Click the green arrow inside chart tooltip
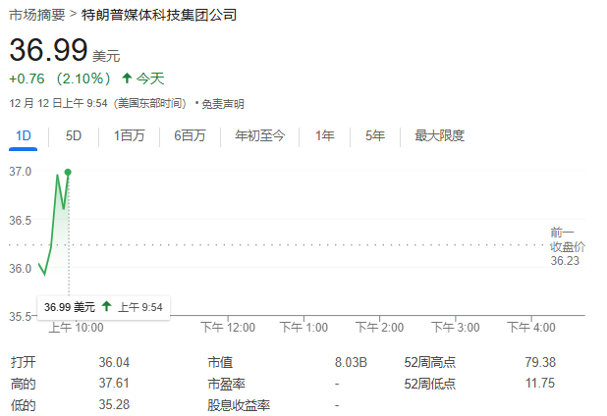 coord(106,307)
